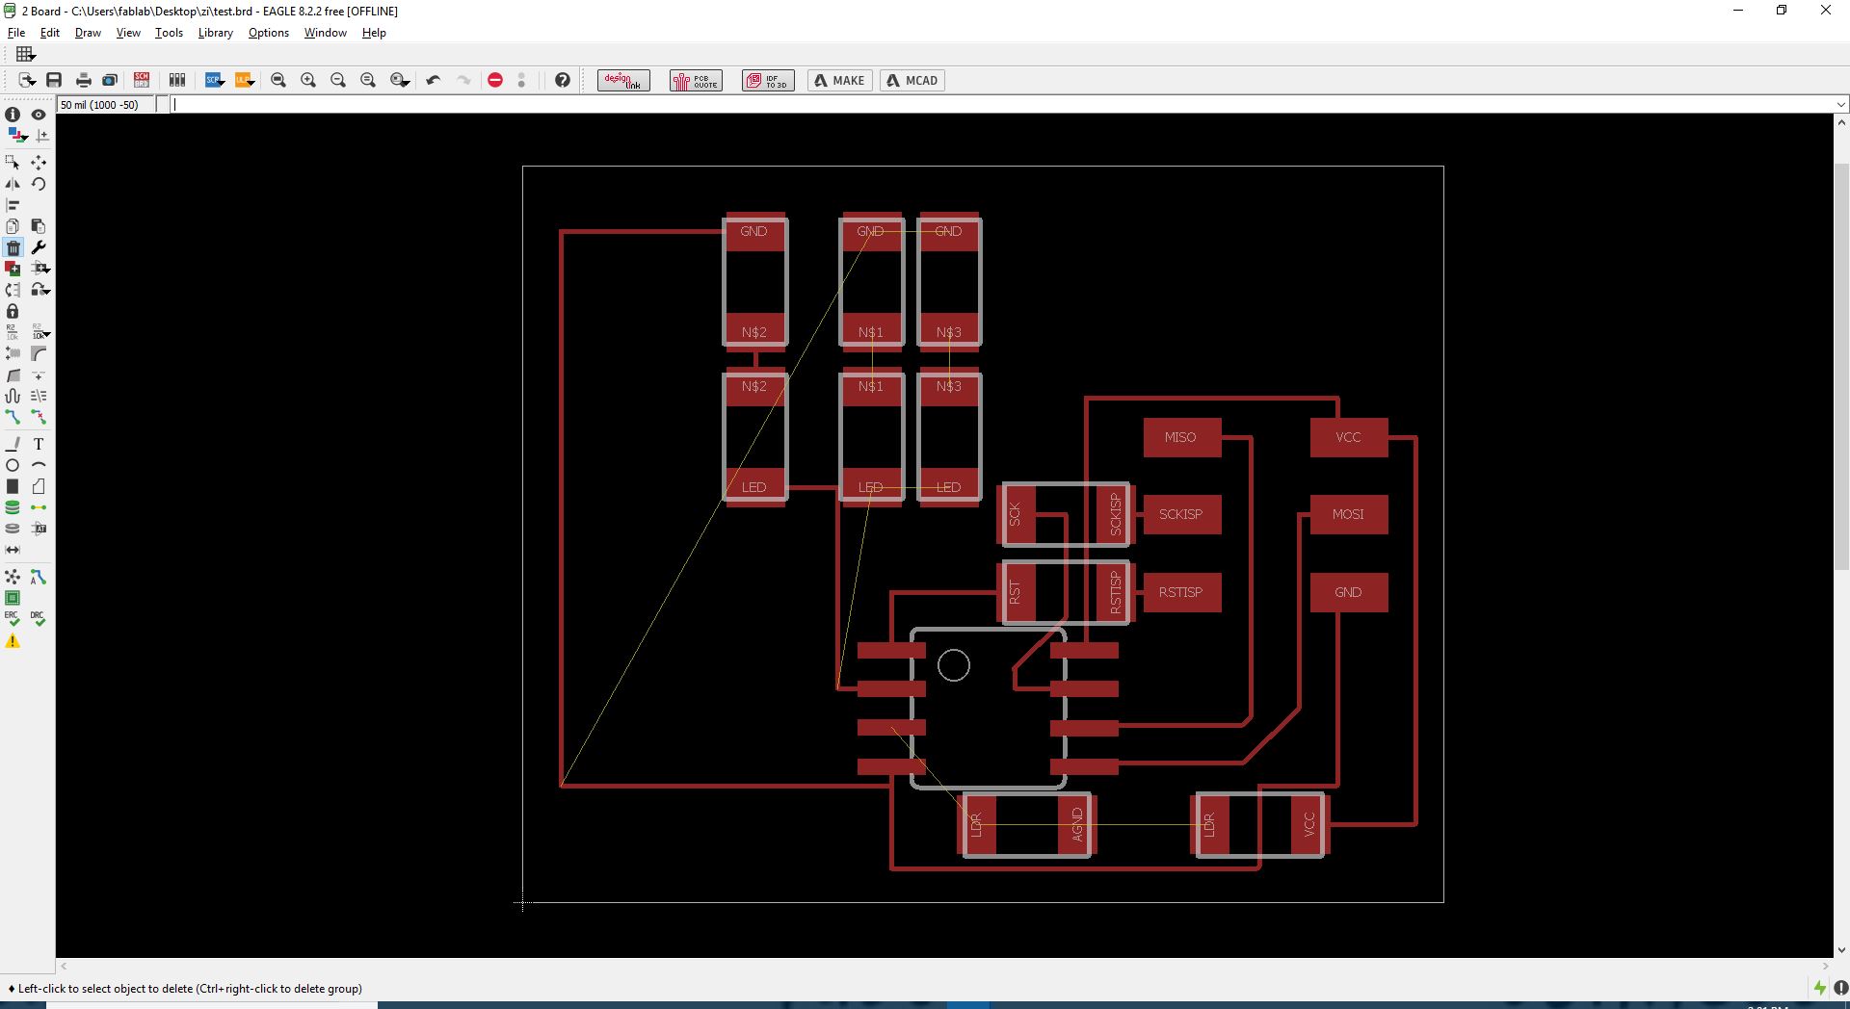
Task: Select the Ripup tool
Action: click(x=39, y=417)
